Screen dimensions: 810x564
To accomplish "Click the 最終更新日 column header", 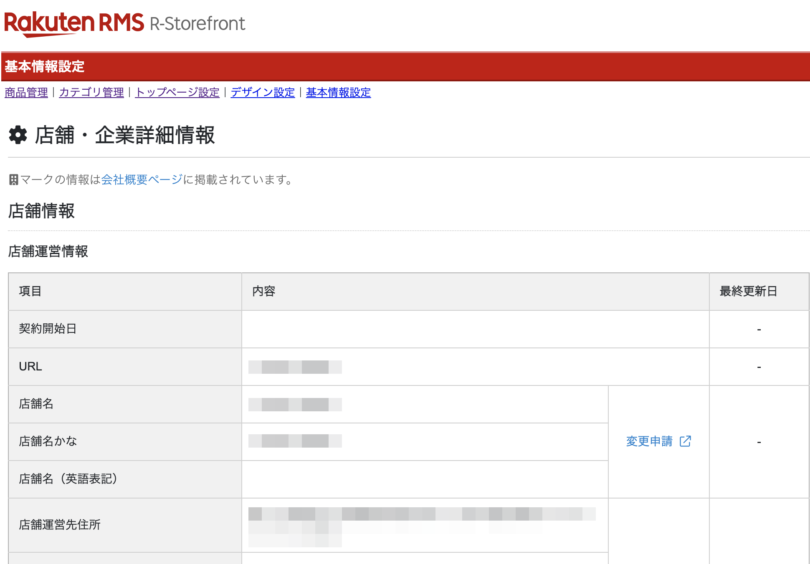I will click(748, 291).
